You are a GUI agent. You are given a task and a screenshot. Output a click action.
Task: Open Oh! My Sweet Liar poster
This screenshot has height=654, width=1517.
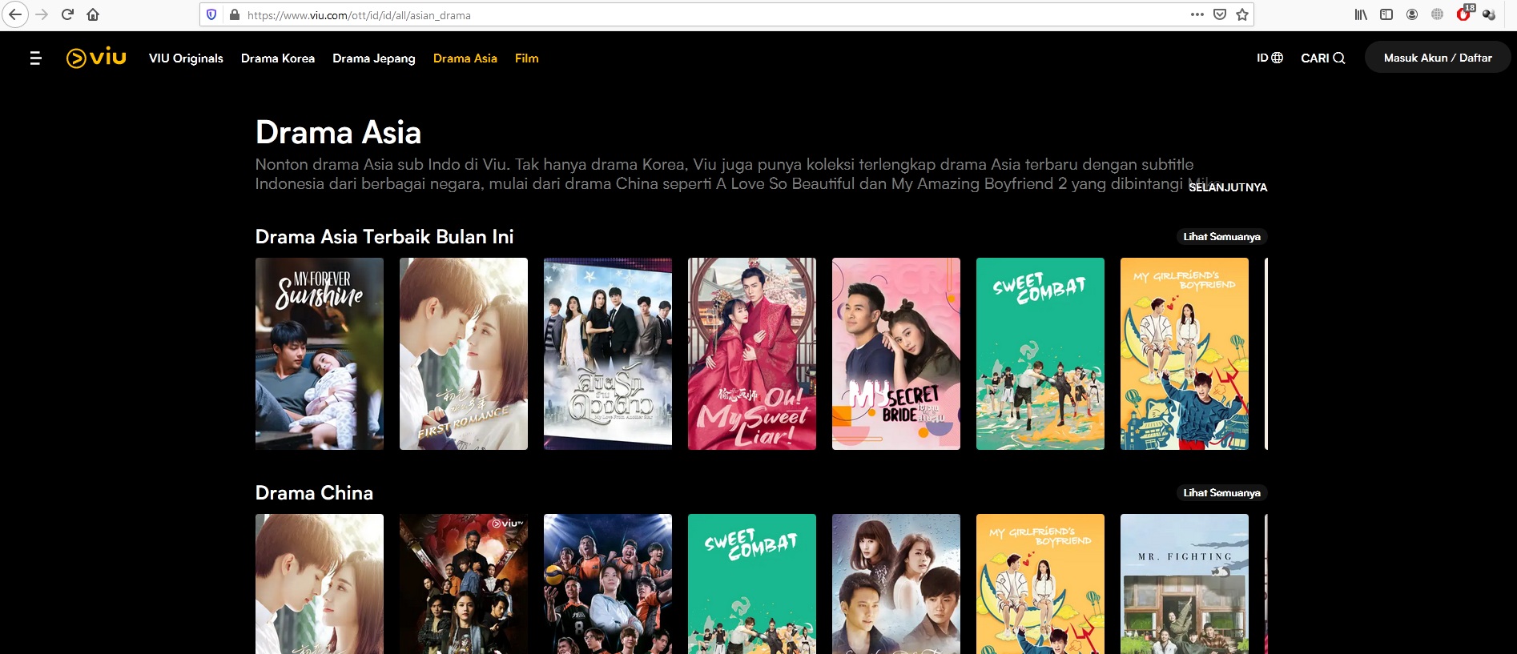tap(752, 354)
